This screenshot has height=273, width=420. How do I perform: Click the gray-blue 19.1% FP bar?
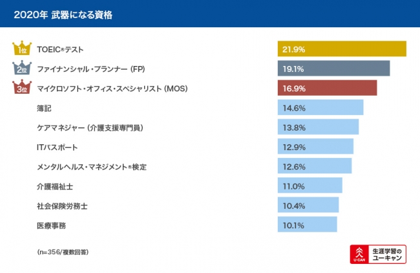(x=333, y=69)
